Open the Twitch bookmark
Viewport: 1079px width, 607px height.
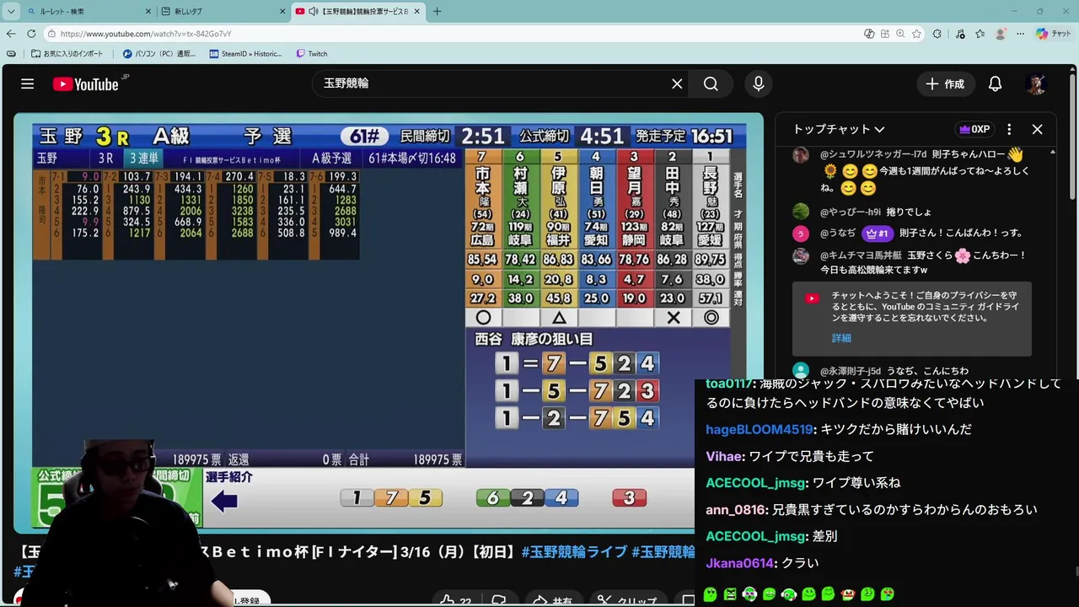[311, 54]
